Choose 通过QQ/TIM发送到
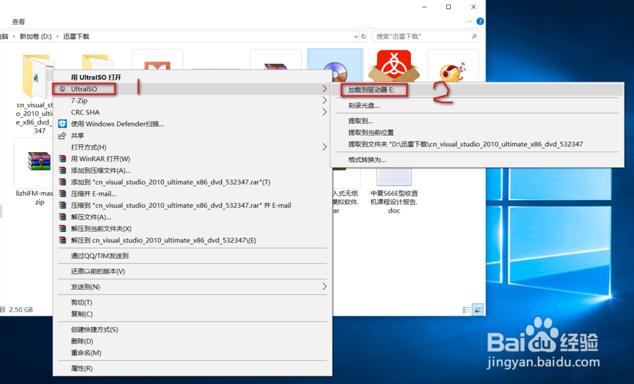The image size is (634, 384). coord(193,255)
